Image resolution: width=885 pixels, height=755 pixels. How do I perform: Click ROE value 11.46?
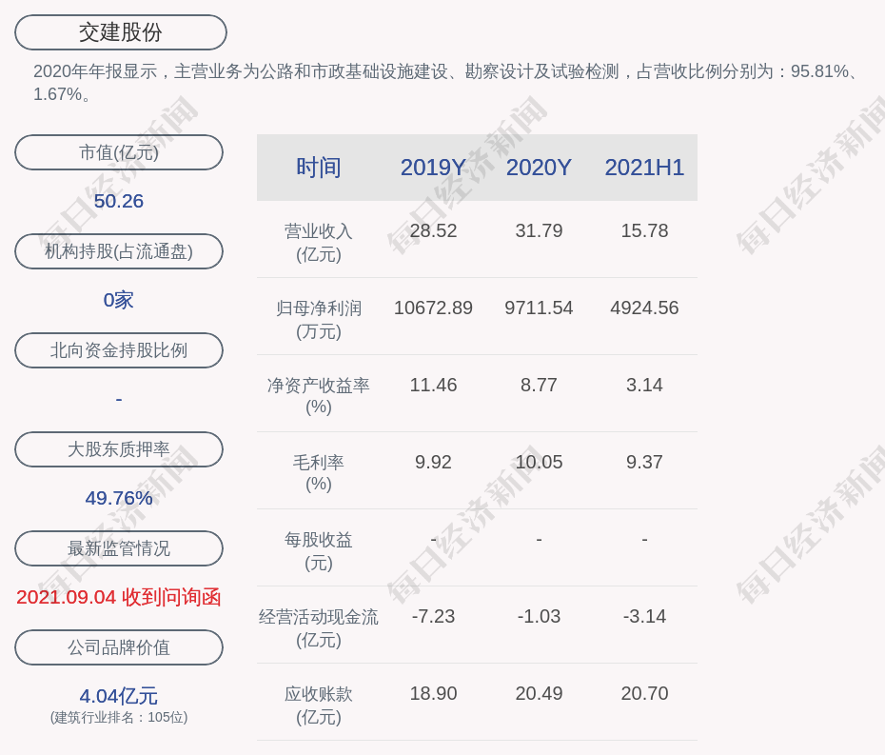click(x=434, y=386)
